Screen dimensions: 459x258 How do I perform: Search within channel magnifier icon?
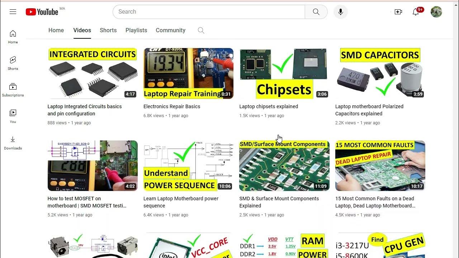pos(201,30)
